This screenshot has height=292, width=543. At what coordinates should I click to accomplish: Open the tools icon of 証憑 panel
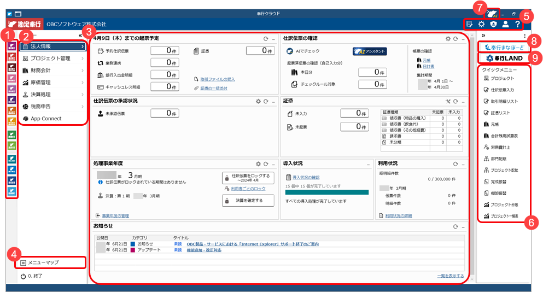448,102
